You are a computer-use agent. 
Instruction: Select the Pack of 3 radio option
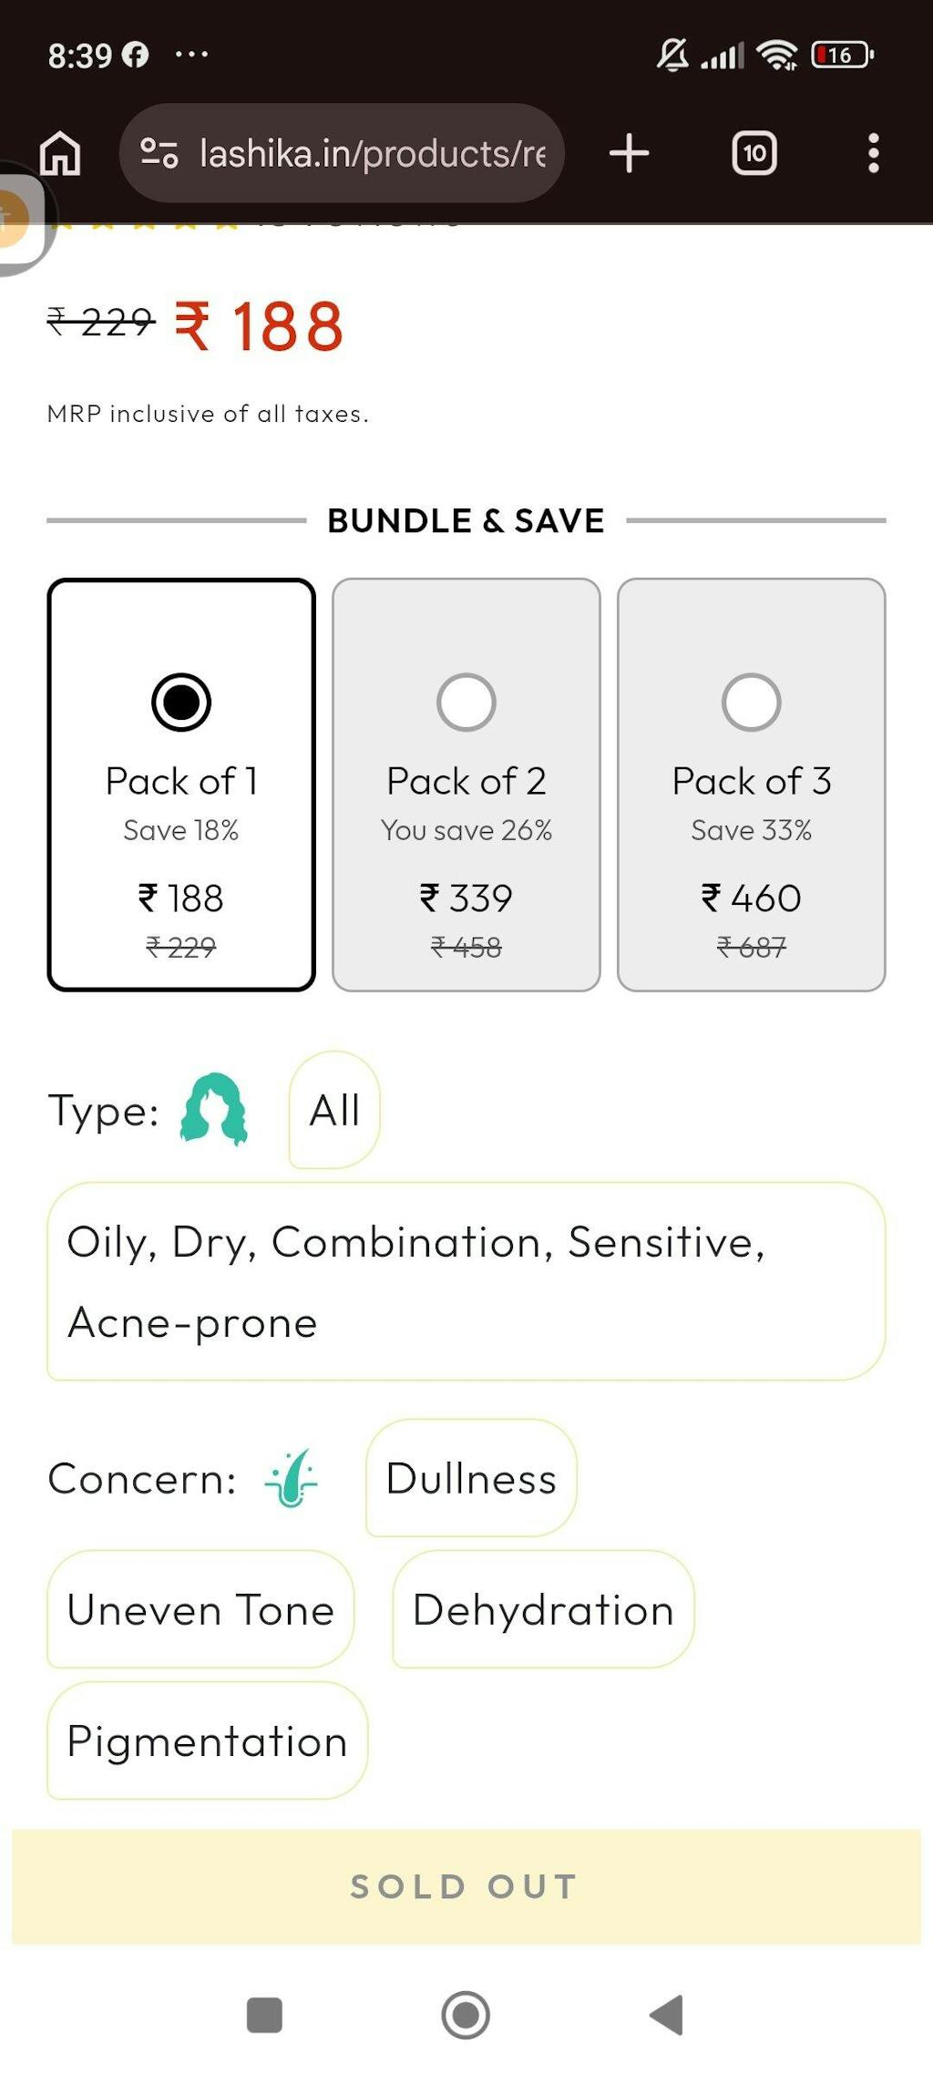(751, 703)
